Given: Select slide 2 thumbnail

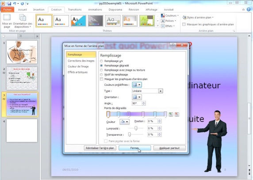Looking at the screenshot, I should click(x=22, y=78).
